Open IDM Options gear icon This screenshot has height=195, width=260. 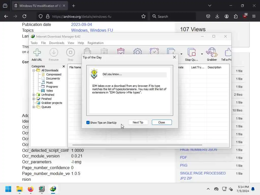pyautogui.click(x=137, y=51)
